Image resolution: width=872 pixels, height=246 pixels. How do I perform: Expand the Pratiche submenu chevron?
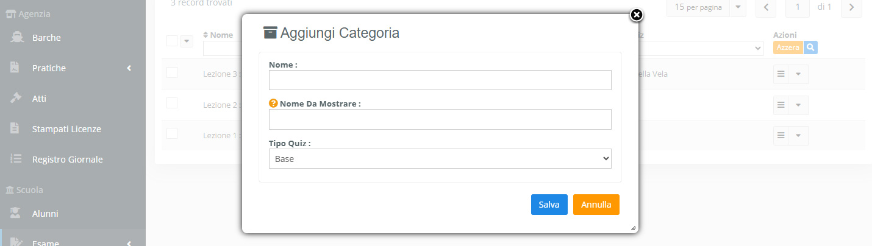(x=129, y=68)
